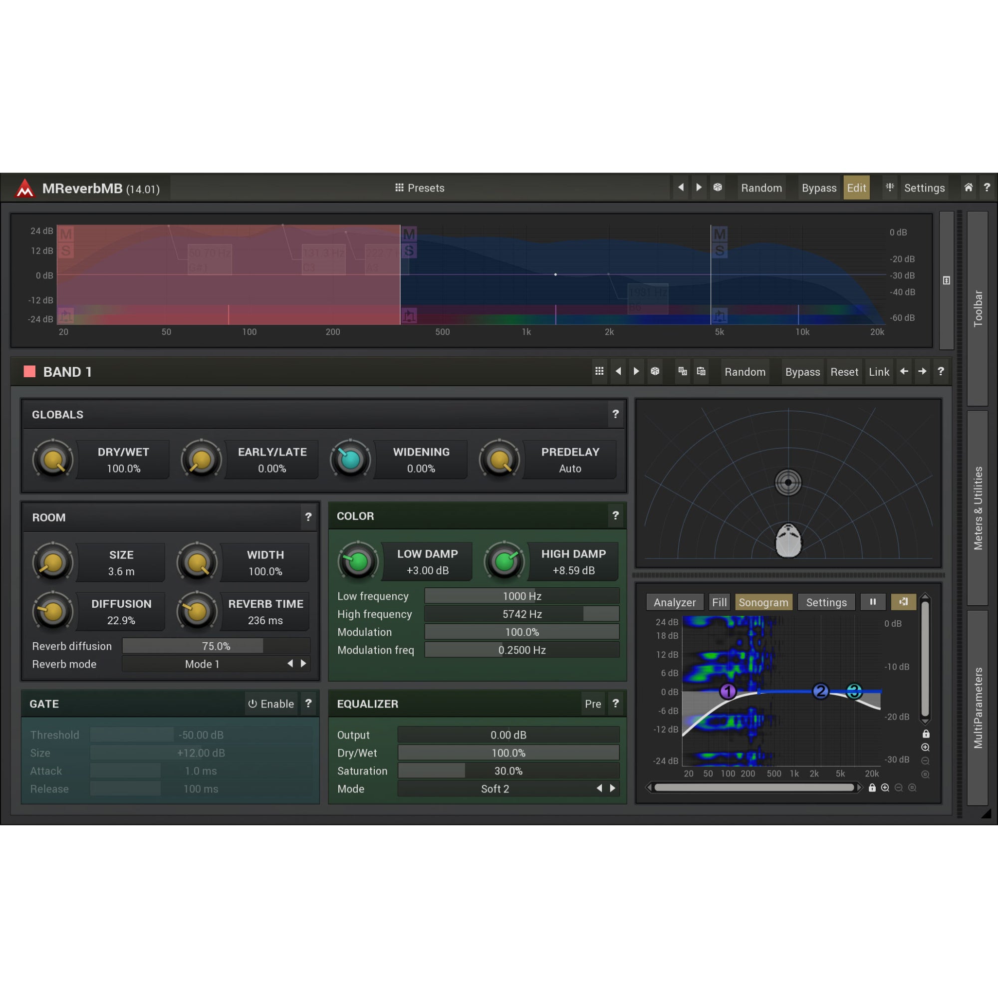The image size is (998, 998).
Task: Click Band 1 Link button
Action: coord(879,372)
